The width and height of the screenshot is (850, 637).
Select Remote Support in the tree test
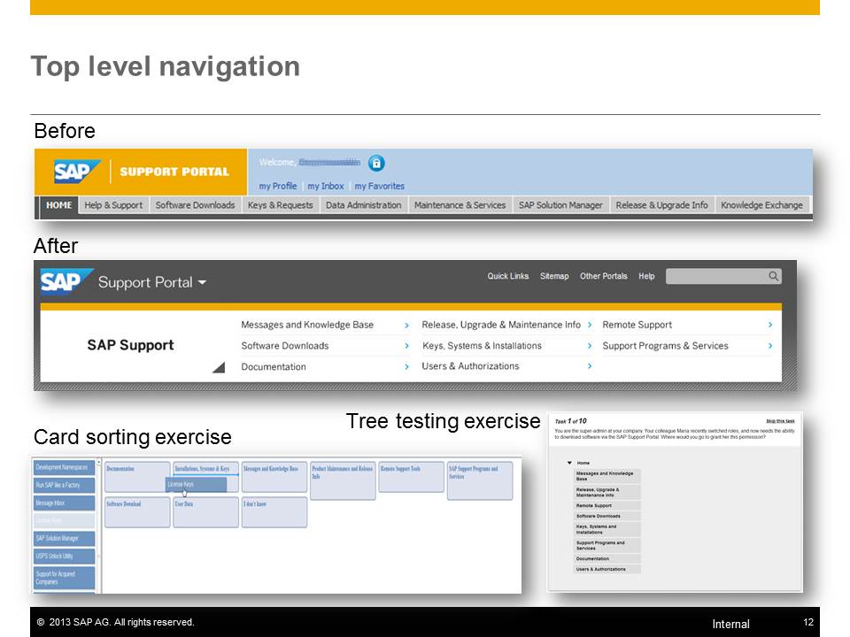tap(607, 505)
